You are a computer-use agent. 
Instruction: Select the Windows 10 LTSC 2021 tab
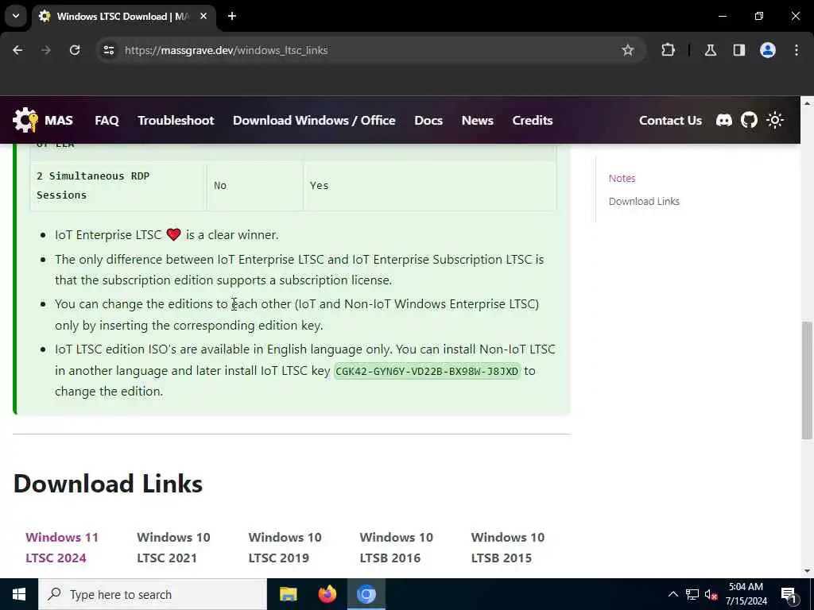click(x=173, y=548)
